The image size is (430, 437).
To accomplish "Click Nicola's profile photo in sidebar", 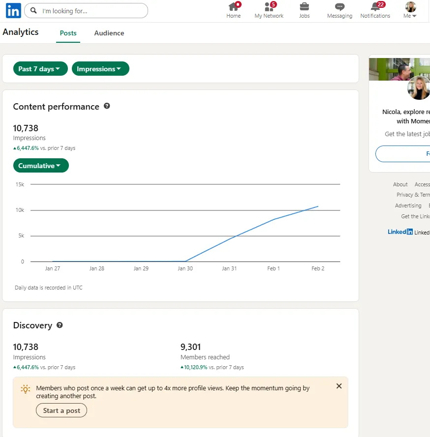I will coord(419,88).
